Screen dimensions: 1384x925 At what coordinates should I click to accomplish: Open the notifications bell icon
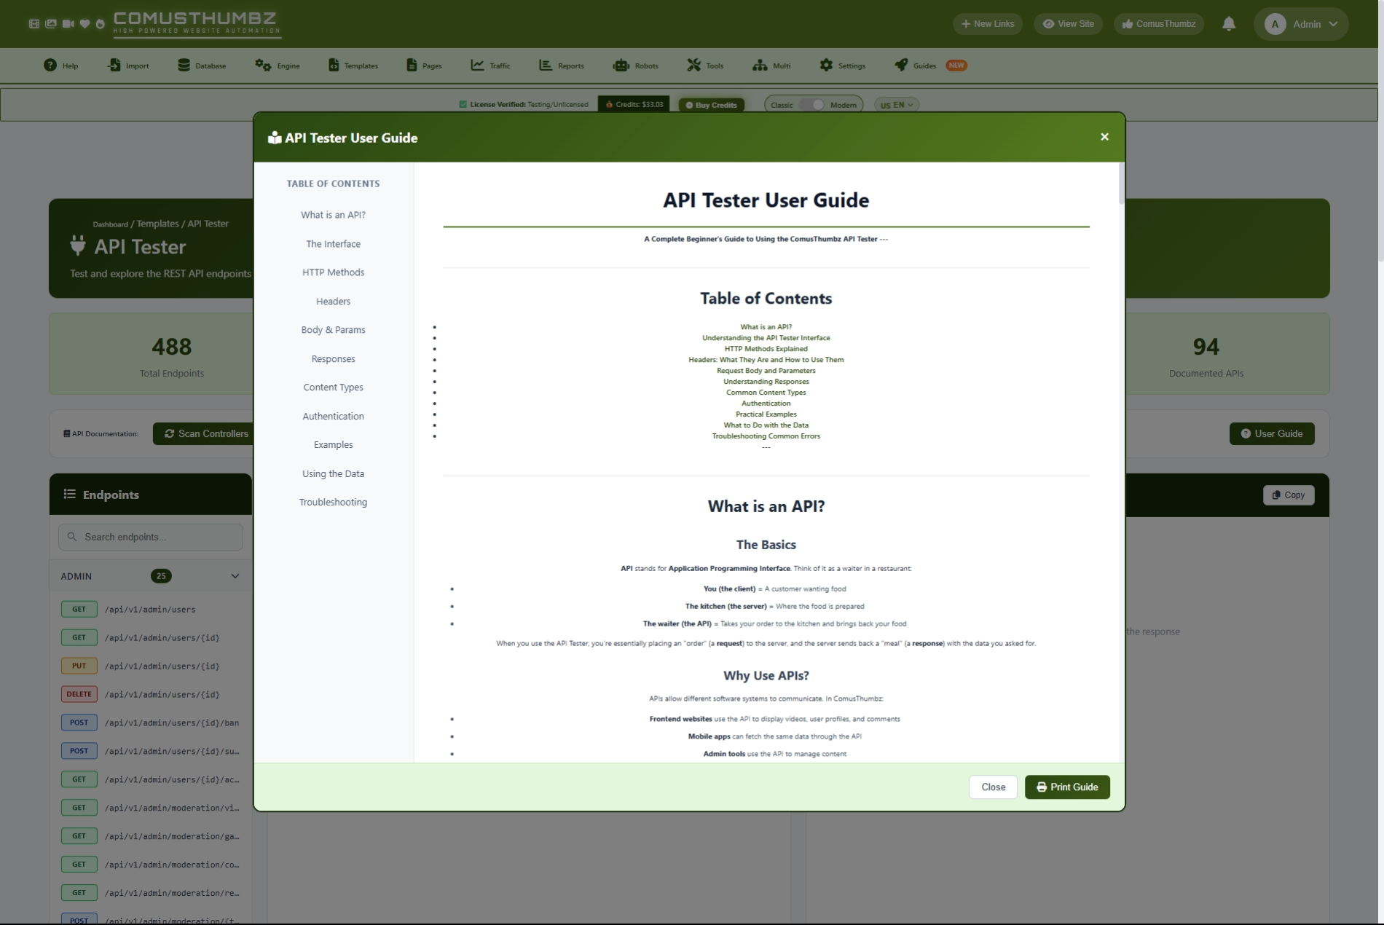[x=1229, y=24]
